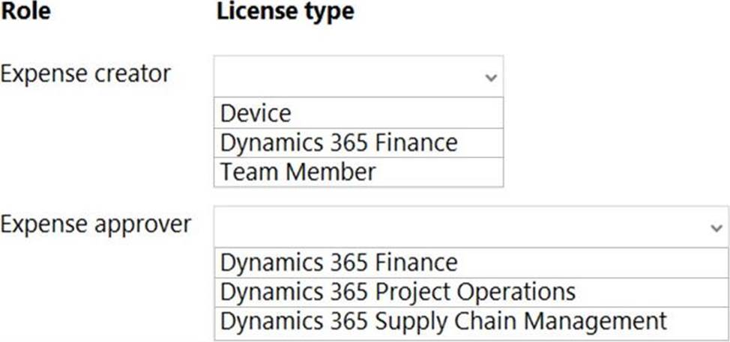The height and width of the screenshot is (342, 730).
Task: Select Dynamics 365 Project Operations option
Action: point(471,292)
